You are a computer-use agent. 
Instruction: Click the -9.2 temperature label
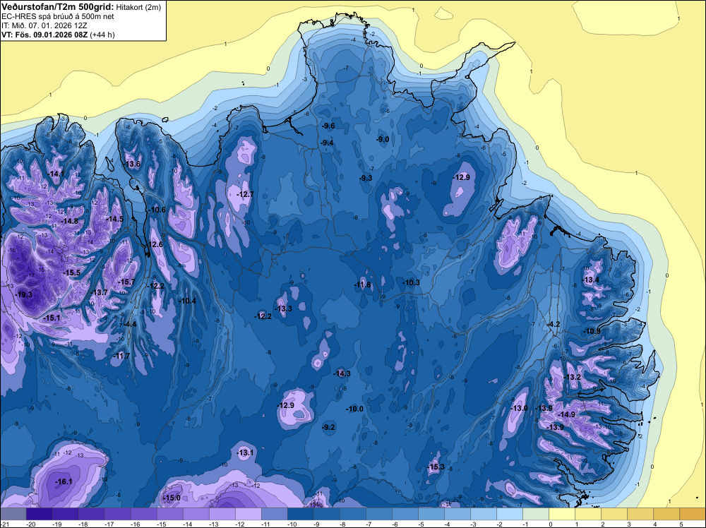(x=329, y=427)
